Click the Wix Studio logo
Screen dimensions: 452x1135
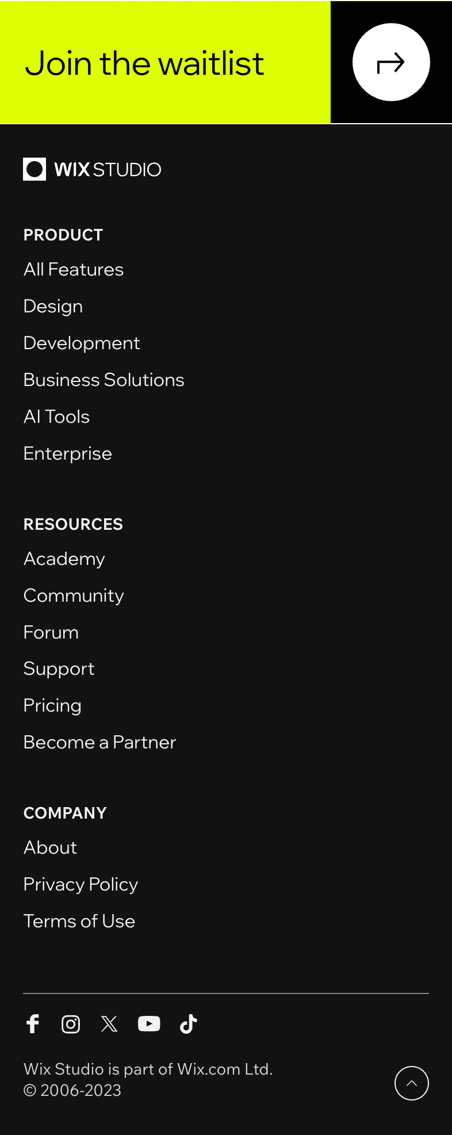(x=91, y=170)
